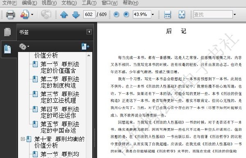
Task: Open the Pages panel icon in sidebar
Action: [7, 32]
